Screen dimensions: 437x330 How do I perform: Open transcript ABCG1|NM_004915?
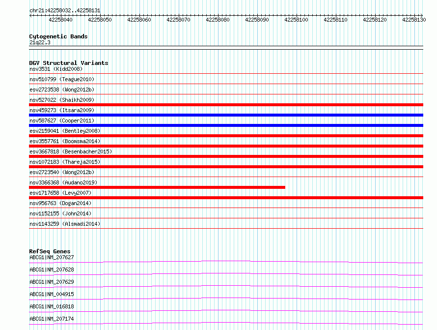coord(52,294)
